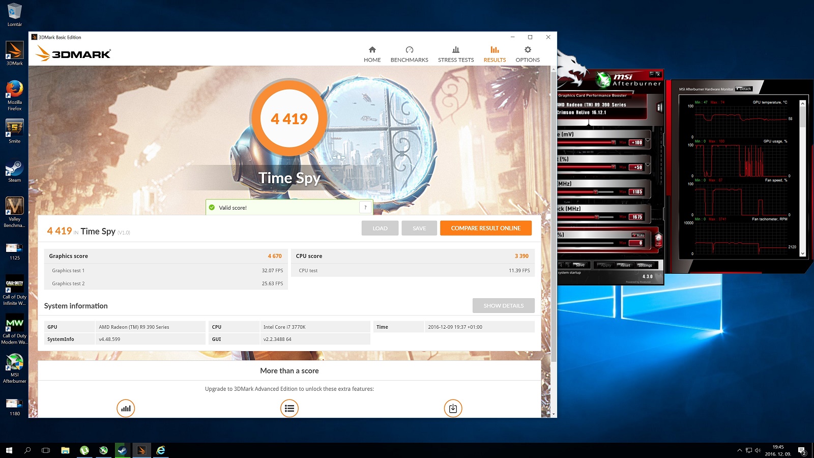This screenshot has width=814, height=458.
Task: Open the 3DMark desktop shortcut
Action: 15,53
